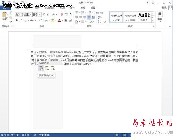Select the Format Painter brush
The image size is (173, 137).
tap(11, 21)
